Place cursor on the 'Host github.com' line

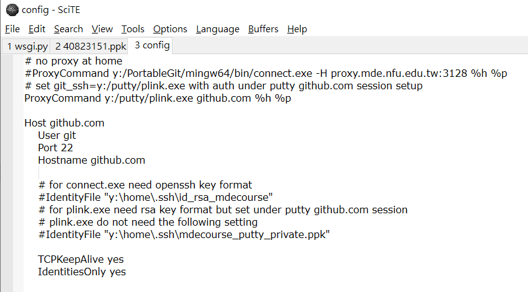click(x=65, y=123)
